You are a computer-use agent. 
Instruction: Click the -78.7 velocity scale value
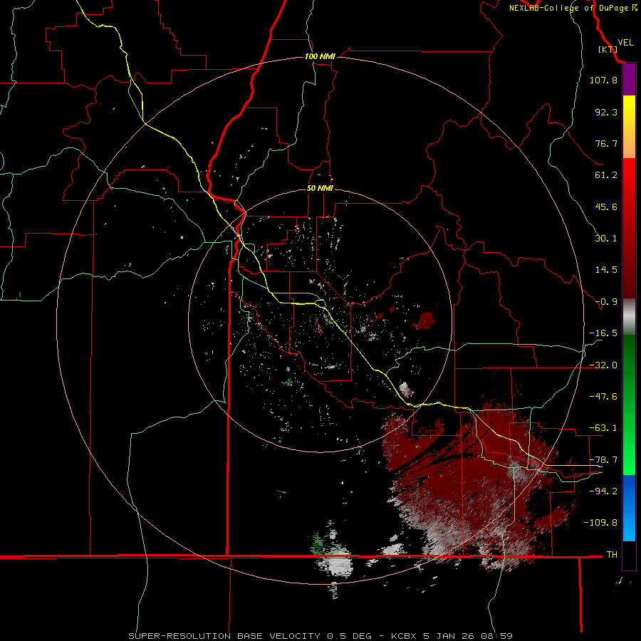click(603, 460)
